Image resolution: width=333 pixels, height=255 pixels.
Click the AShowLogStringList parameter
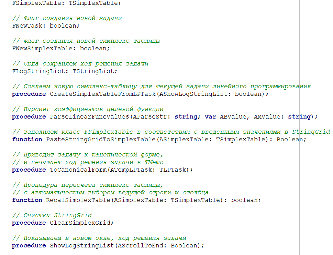194,94
